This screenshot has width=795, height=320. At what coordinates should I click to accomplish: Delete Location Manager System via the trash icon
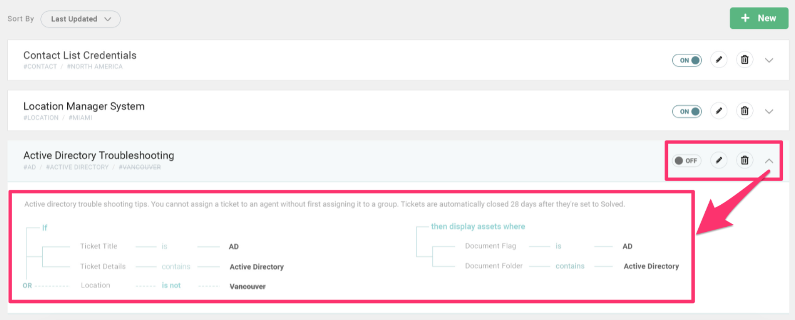click(x=745, y=111)
